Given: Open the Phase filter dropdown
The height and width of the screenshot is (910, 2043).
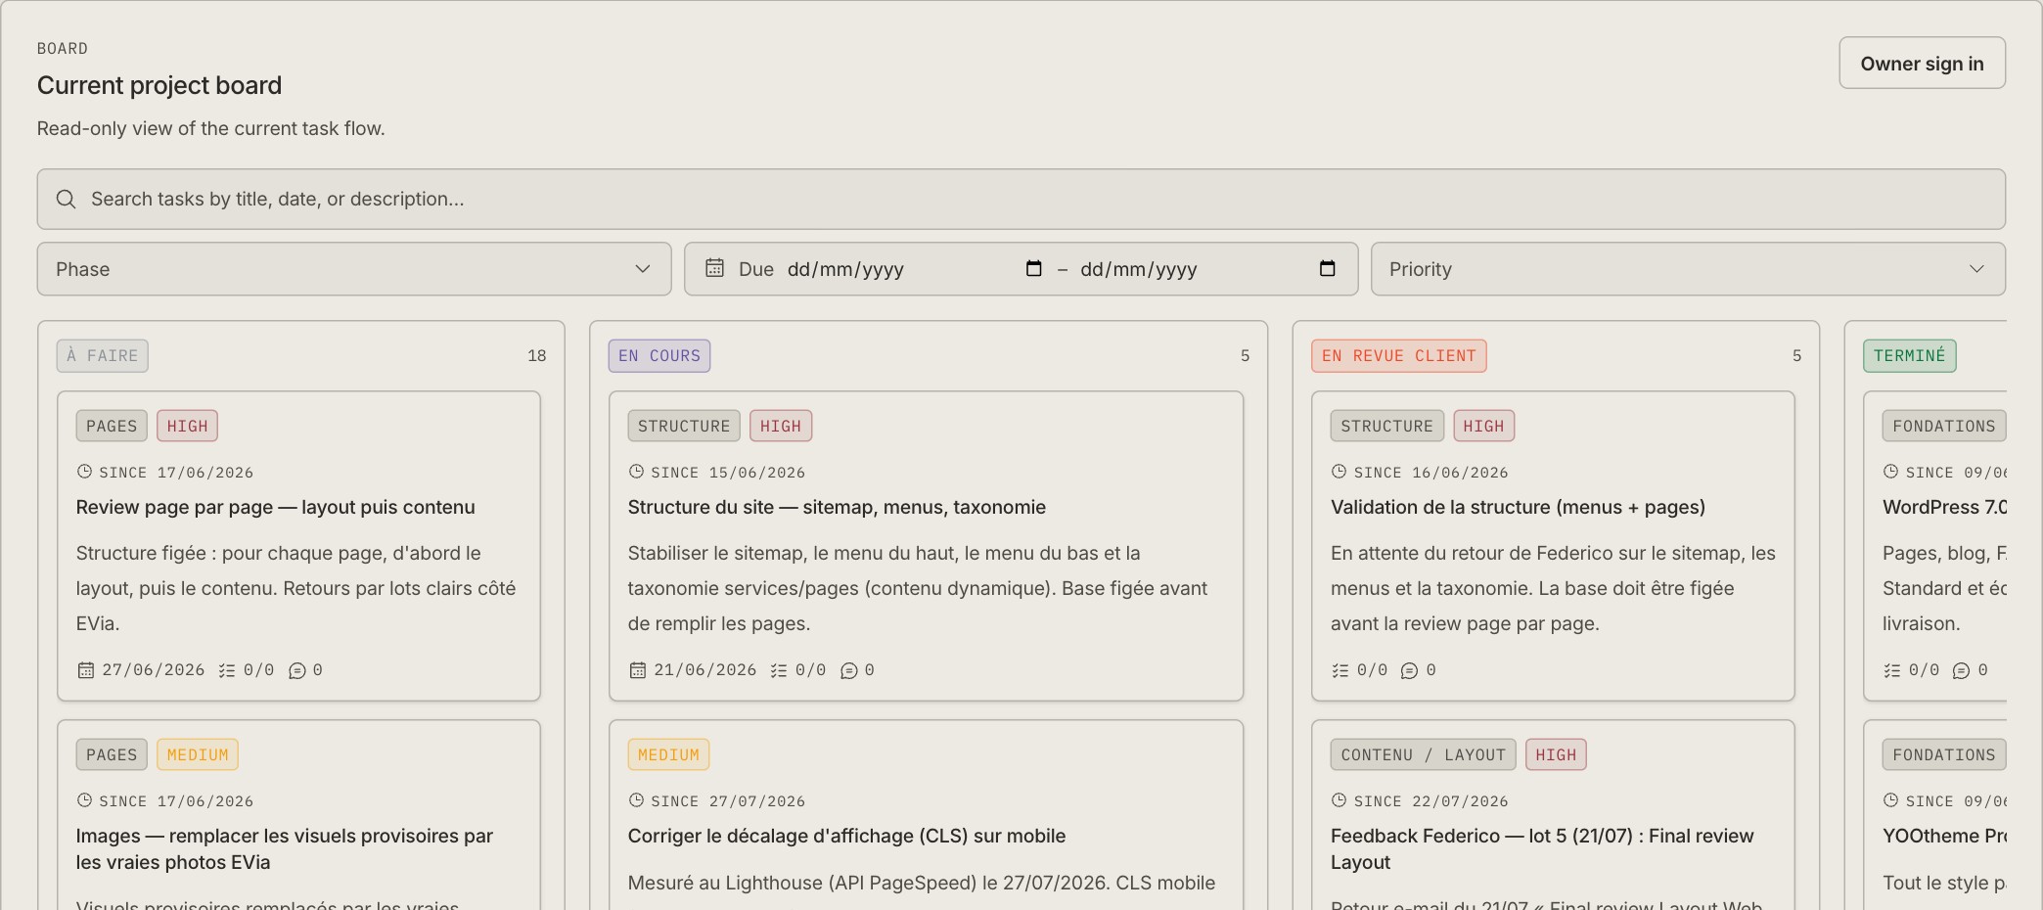Looking at the screenshot, I should [x=354, y=269].
